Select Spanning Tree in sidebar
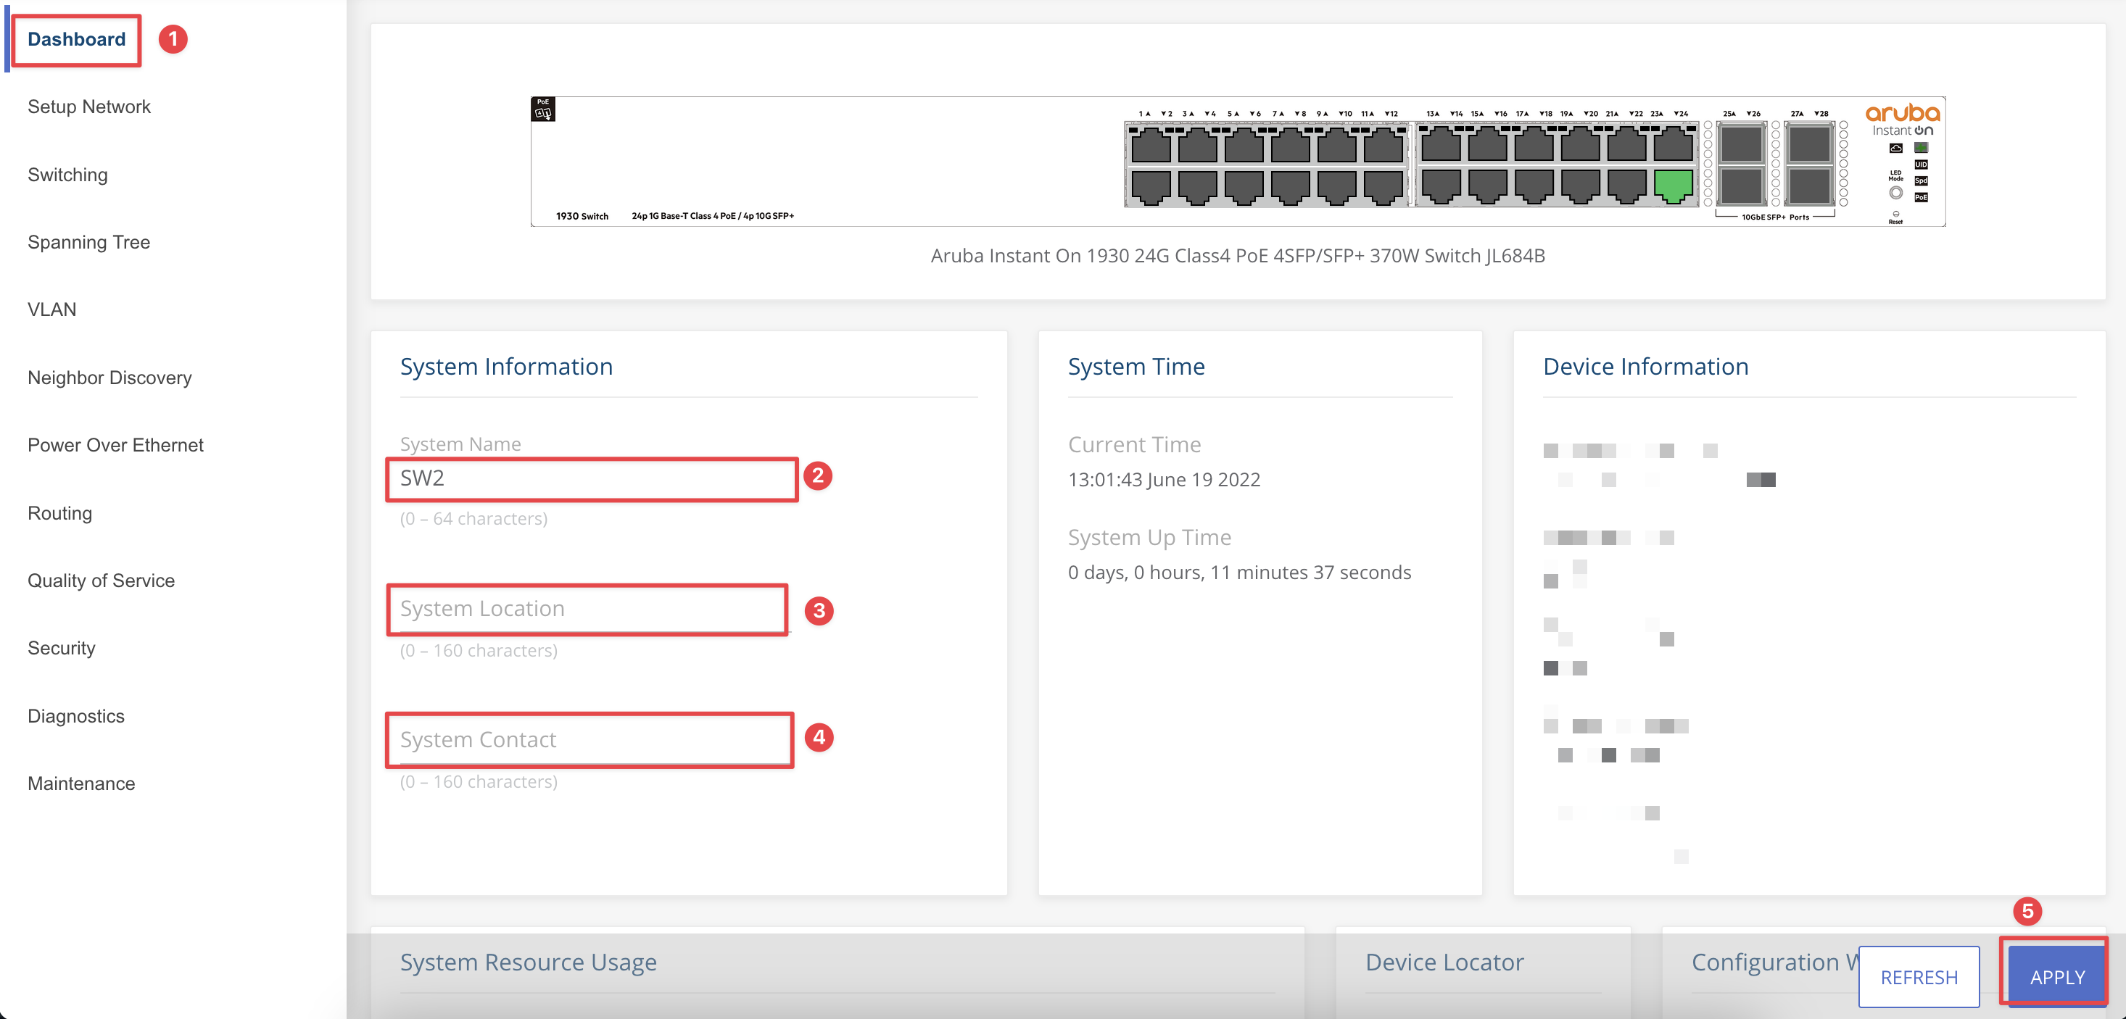This screenshot has width=2126, height=1019. point(88,242)
